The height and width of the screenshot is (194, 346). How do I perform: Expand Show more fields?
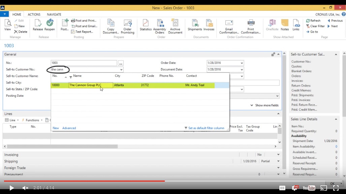(x=264, y=105)
